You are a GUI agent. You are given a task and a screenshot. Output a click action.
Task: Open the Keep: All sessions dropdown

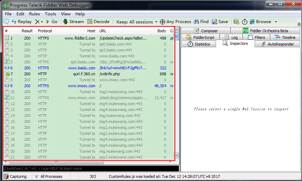(x=137, y=22)
